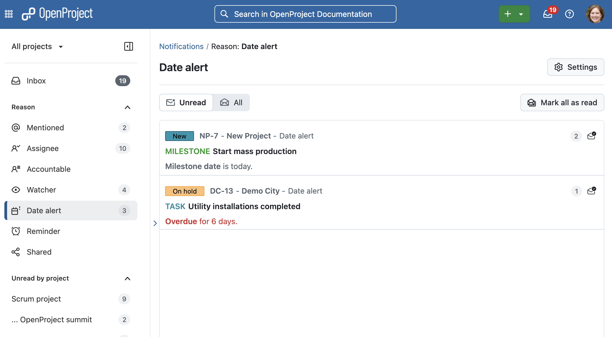Click the notification count 1 on DC-13

(x=576, y=191)
